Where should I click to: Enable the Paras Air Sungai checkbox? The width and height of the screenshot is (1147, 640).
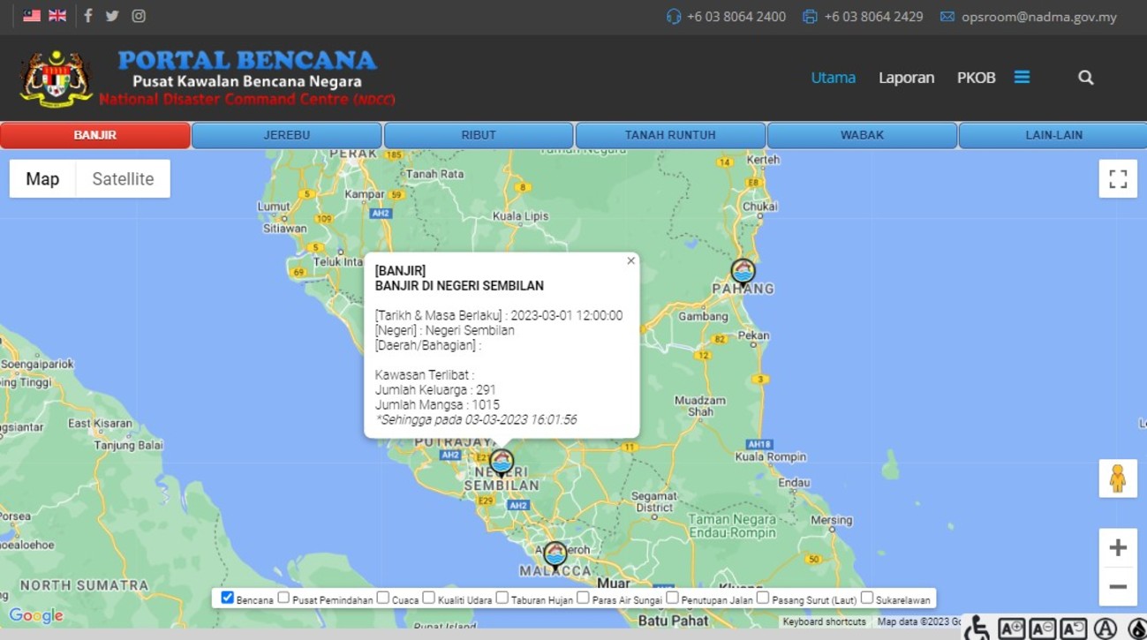[583, 598]
